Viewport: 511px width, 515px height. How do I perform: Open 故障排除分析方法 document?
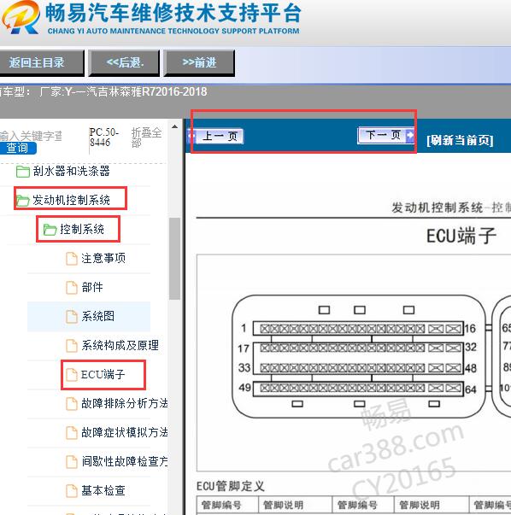tap(124, 403)
